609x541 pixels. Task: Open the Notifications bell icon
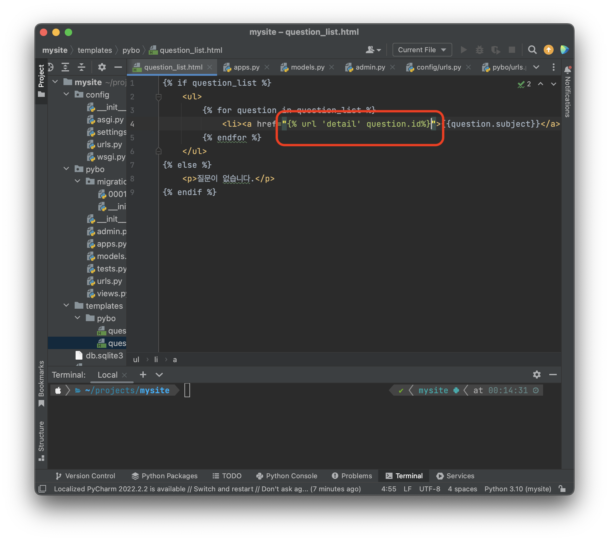pyautogui.click(x=568, y=70)
